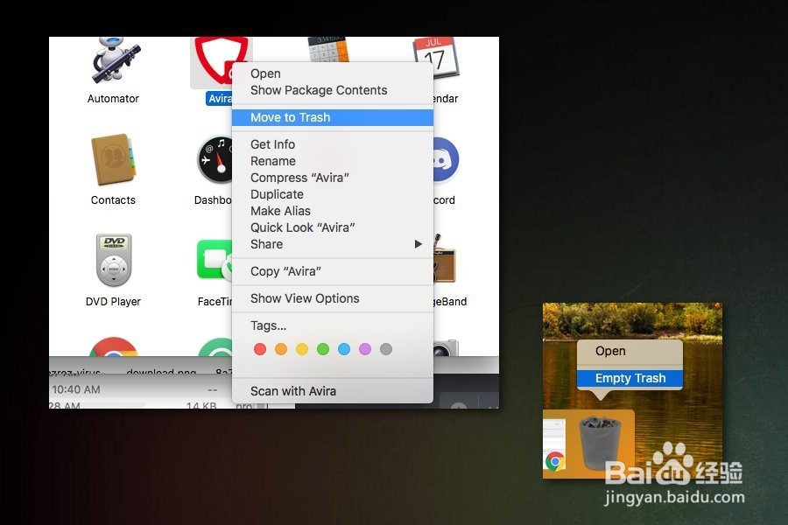This screenshot has width=788, height=525.
Task: Open the Automator app icon
Action: 115,60
